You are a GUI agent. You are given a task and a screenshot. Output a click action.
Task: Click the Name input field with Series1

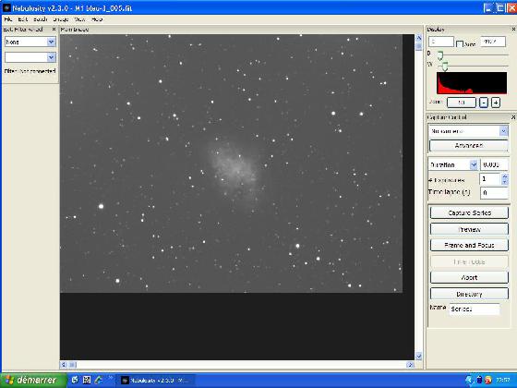click(475, 309)
